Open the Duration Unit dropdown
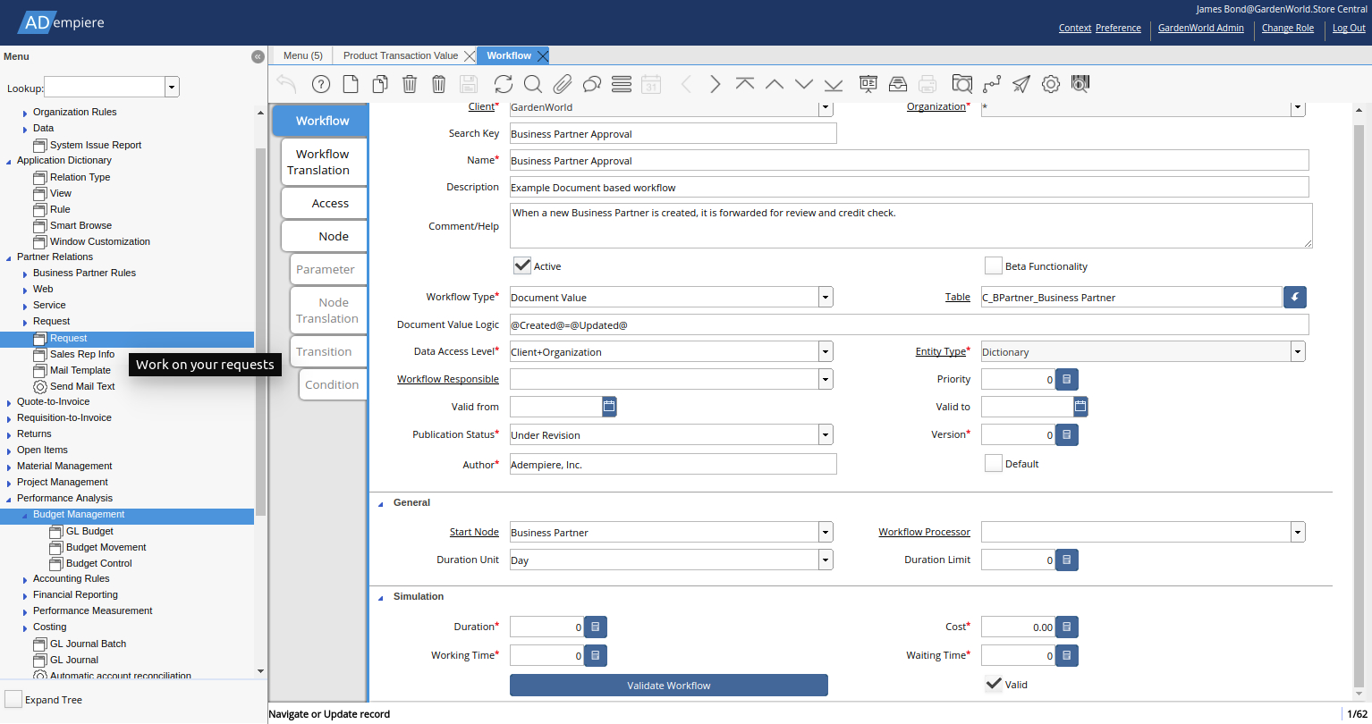The image size is (1372, 724). [826, 560]
